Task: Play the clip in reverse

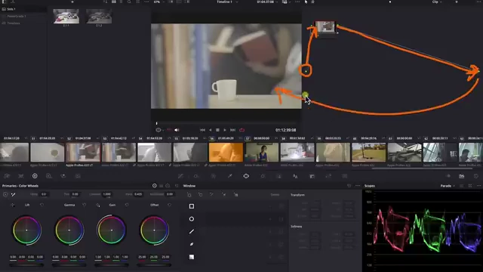Action: [210, 130]
